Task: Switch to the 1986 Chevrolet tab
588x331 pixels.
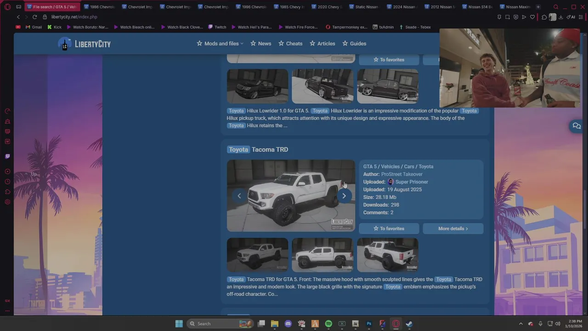Action: click(99, 7)
